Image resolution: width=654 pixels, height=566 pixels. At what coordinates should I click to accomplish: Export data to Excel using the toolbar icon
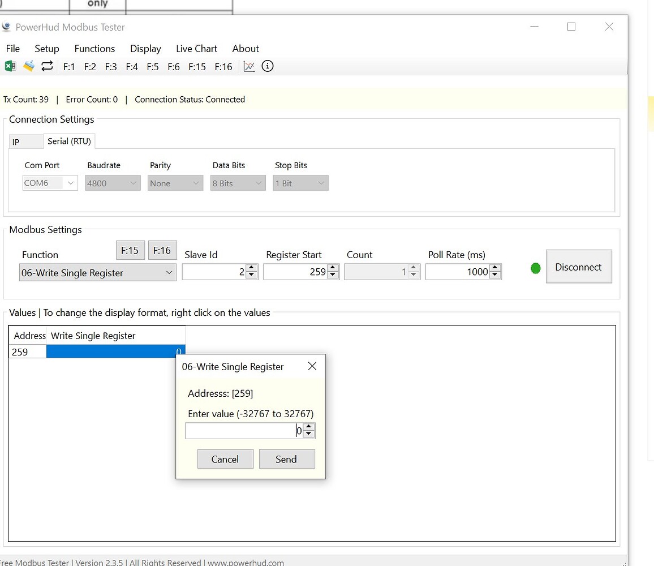click(10, 66)
